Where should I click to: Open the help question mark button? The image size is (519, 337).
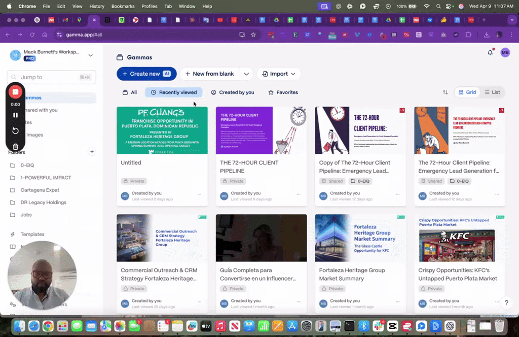click(x=506, y=302)
